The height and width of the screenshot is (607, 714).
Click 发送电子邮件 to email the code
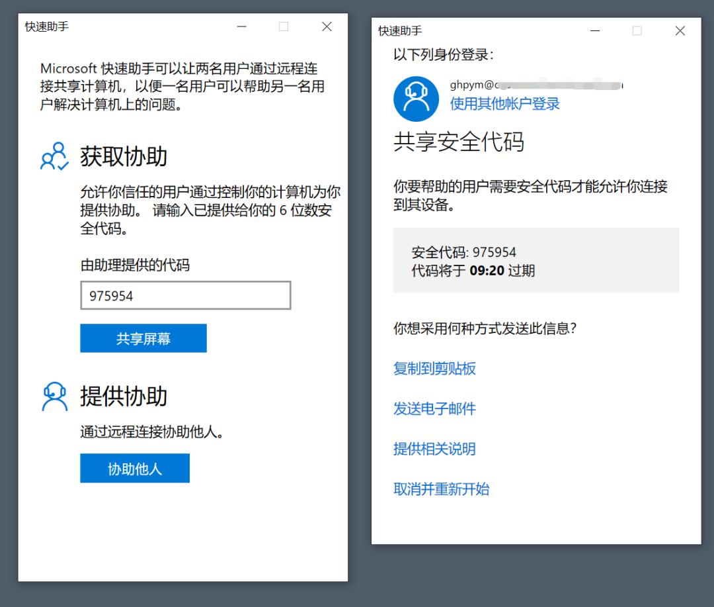point(436,408)
